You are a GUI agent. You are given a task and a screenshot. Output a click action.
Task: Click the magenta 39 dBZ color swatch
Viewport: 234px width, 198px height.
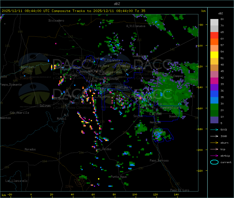pyautogui.click(x=214, y=81)
